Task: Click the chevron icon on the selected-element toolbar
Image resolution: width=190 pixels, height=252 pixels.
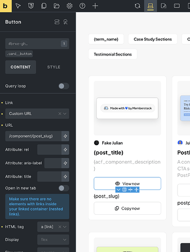Action: coord(118,190)
